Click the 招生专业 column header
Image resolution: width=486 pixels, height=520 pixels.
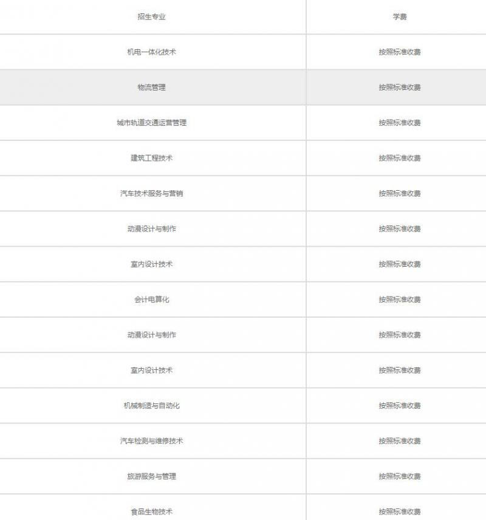pos(151,17)
